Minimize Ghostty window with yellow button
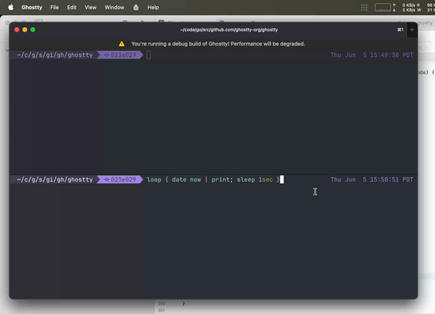 click(x=25, y=30)
